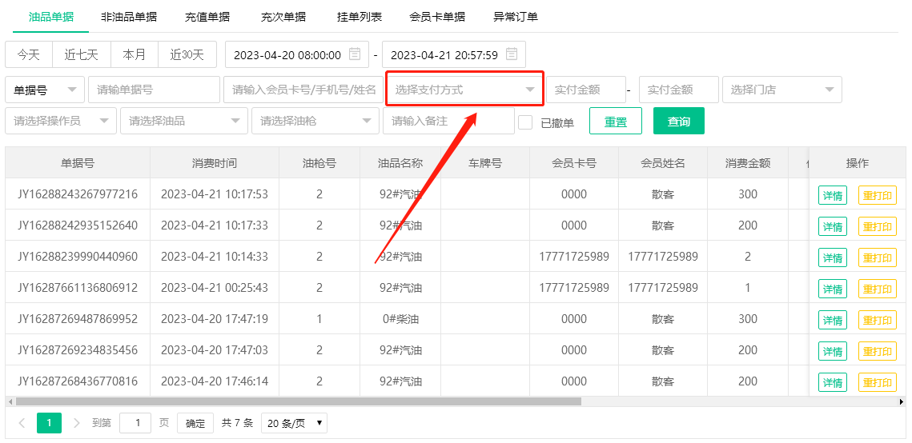912x443 pixels.
Task: Click the 油枪号 column header
Action: point(319,162)
